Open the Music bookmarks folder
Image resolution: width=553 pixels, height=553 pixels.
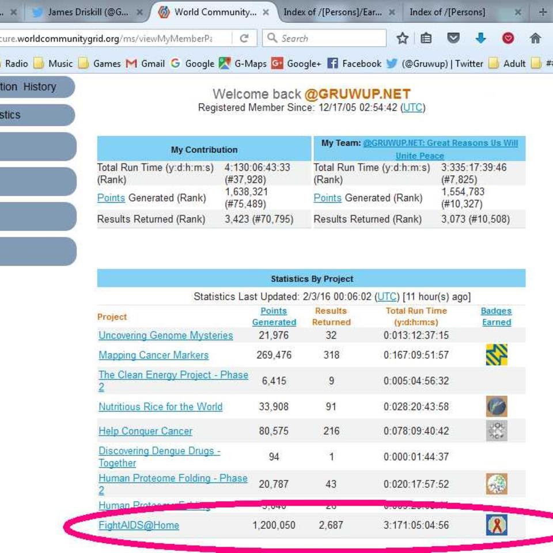tap(53, 63)
